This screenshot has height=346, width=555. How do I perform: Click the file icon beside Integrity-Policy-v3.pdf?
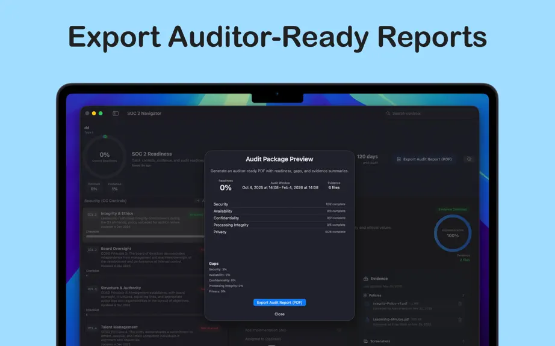(x=367, y=304)
